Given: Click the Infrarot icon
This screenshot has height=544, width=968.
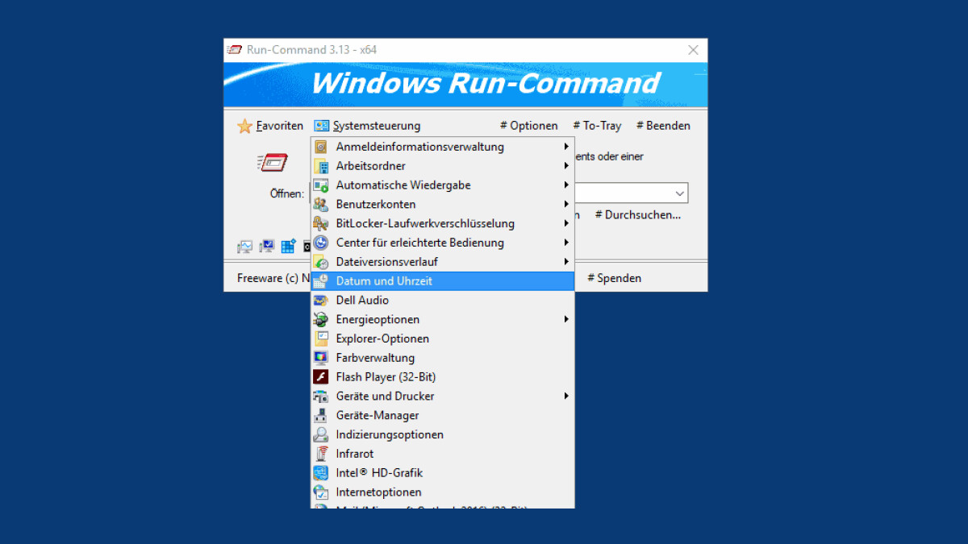Looking at the screenshot, I should [x=321, y=454].
